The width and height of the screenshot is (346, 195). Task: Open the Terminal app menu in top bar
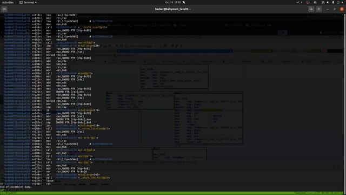28,2
